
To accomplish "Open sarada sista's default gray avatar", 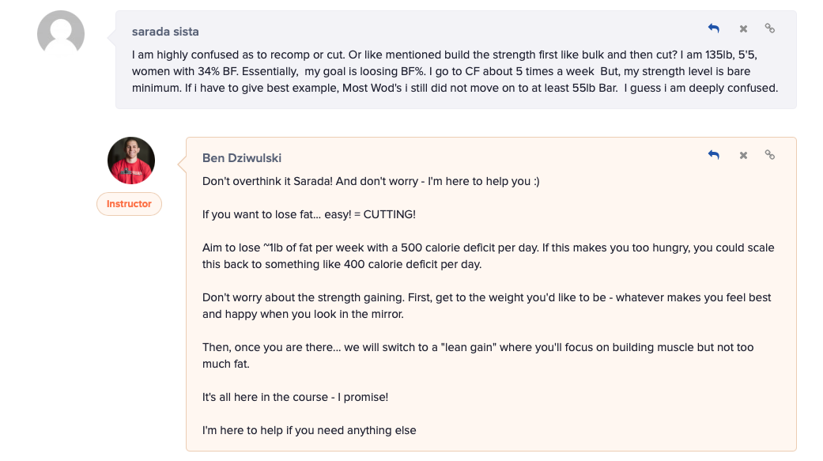I will coord(61,32).
